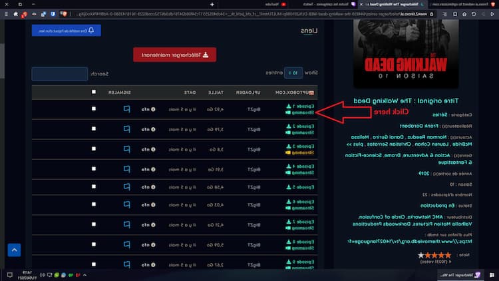This screenshot has width=499, height=281.
Task: Click the padlock icon in the address bar
Action: pyautogui.click(x=432, y=14)
